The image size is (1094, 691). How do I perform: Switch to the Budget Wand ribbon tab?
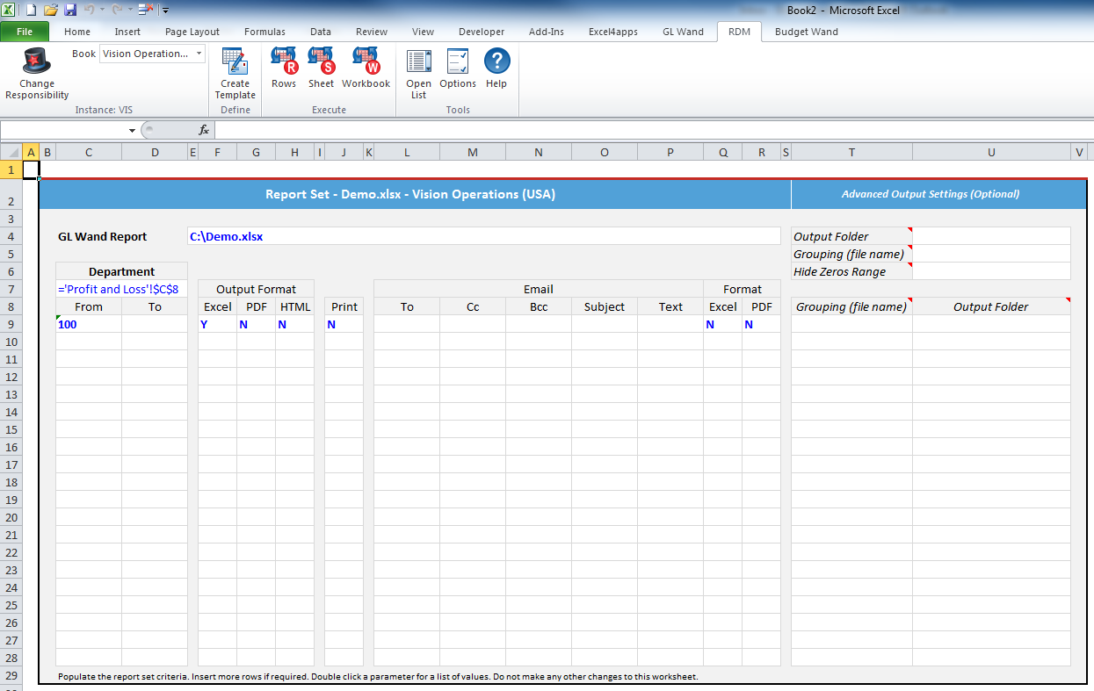[x=806, y=32]
